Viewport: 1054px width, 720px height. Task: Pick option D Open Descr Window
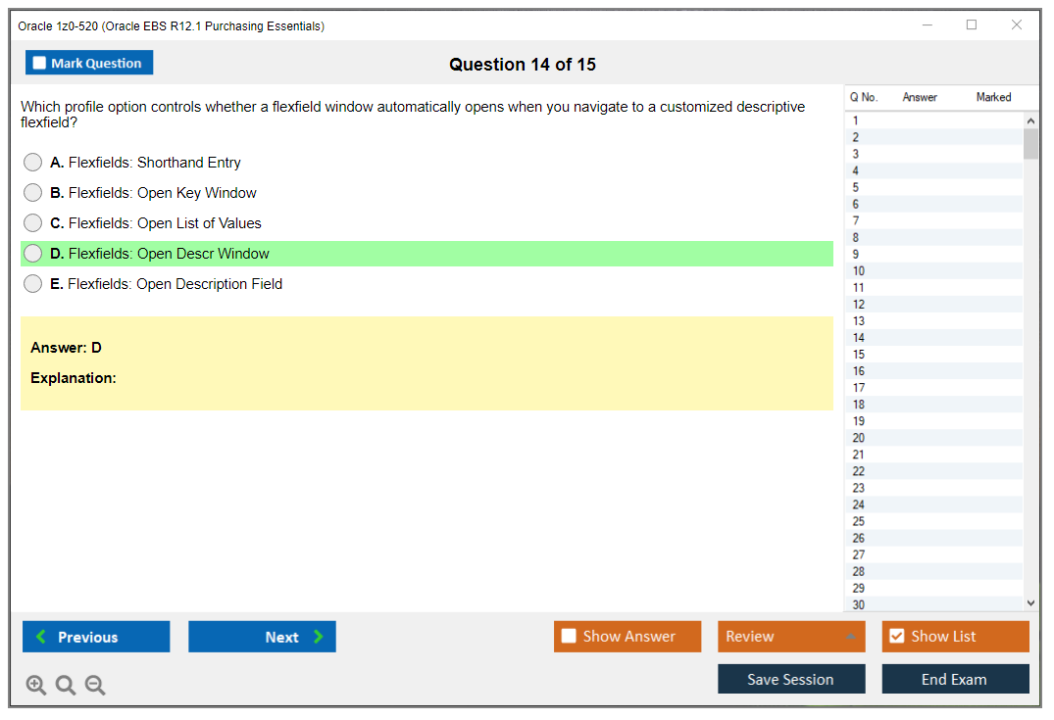pos(33,254)
